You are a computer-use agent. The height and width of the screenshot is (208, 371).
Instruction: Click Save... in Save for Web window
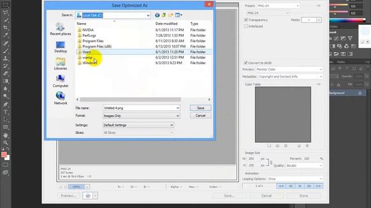(x=230, y=196)
